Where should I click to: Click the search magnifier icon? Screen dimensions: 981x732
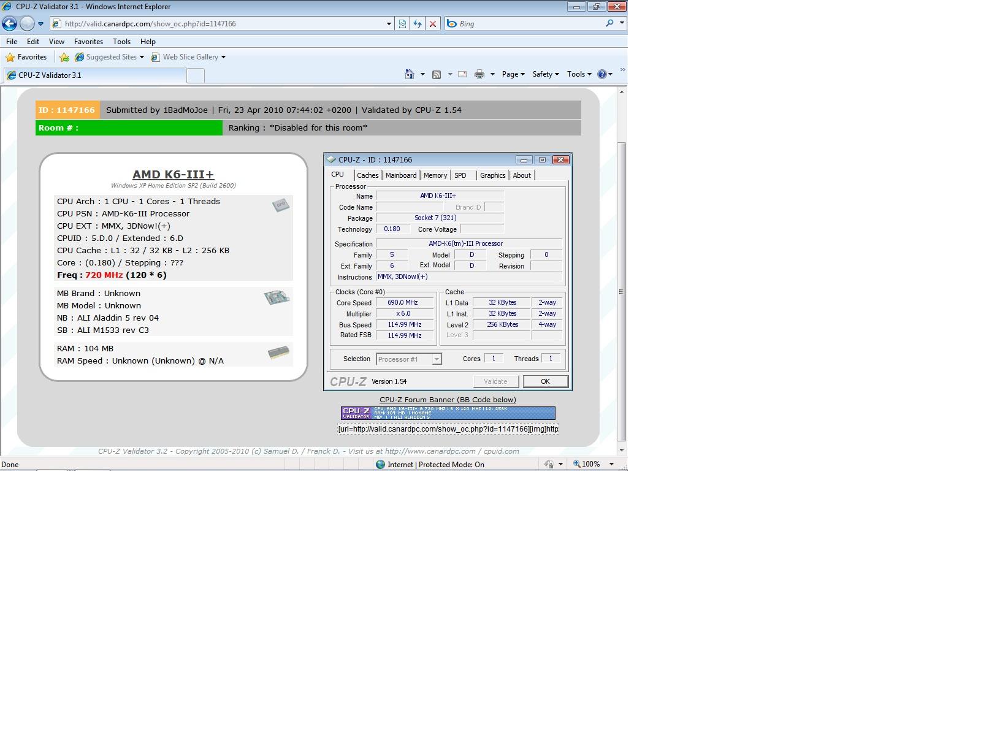609,23
